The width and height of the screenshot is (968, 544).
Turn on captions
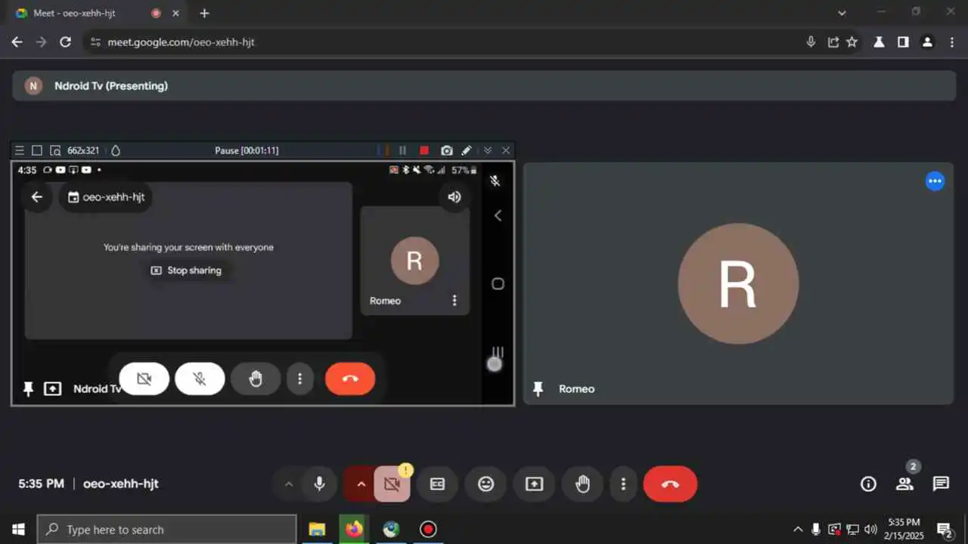[x=437, y=484]
